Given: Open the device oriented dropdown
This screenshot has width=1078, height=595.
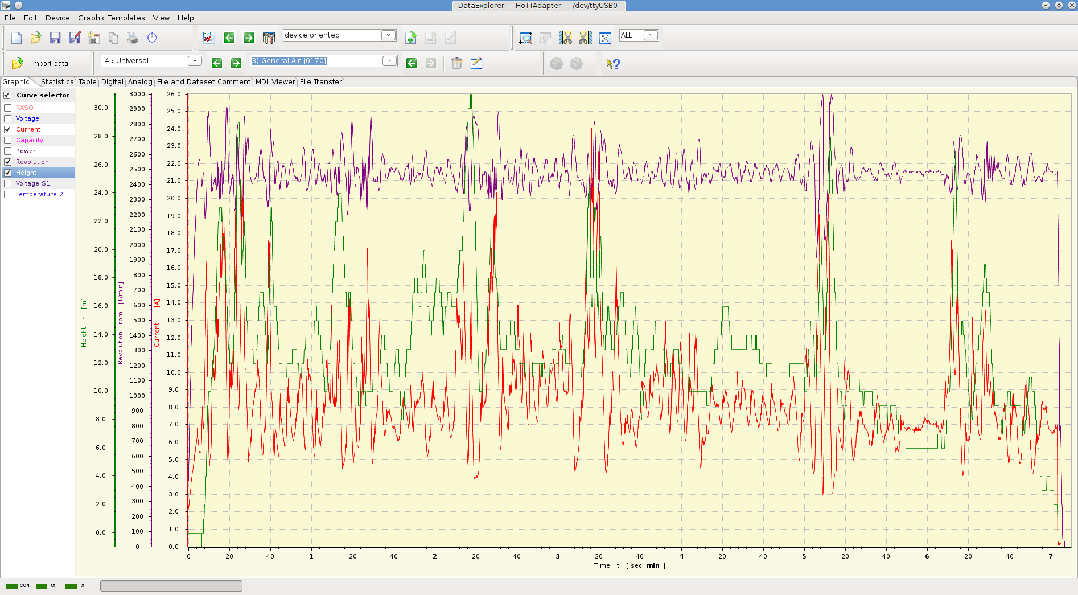Looking at the screenshot, I should [x=388, y=35].
